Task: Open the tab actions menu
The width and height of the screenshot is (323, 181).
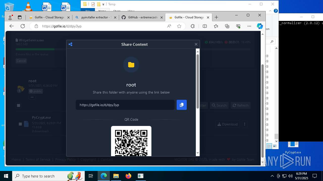Action: click(x=20, y=17)
